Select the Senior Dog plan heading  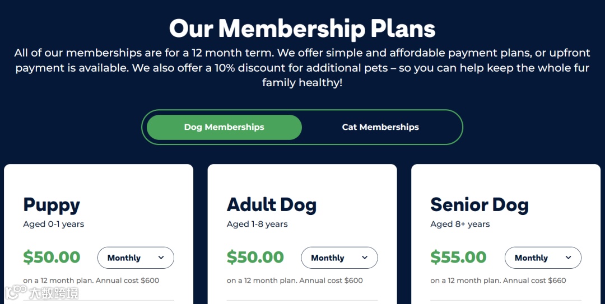pyautogui.click(x=479, y=205)
